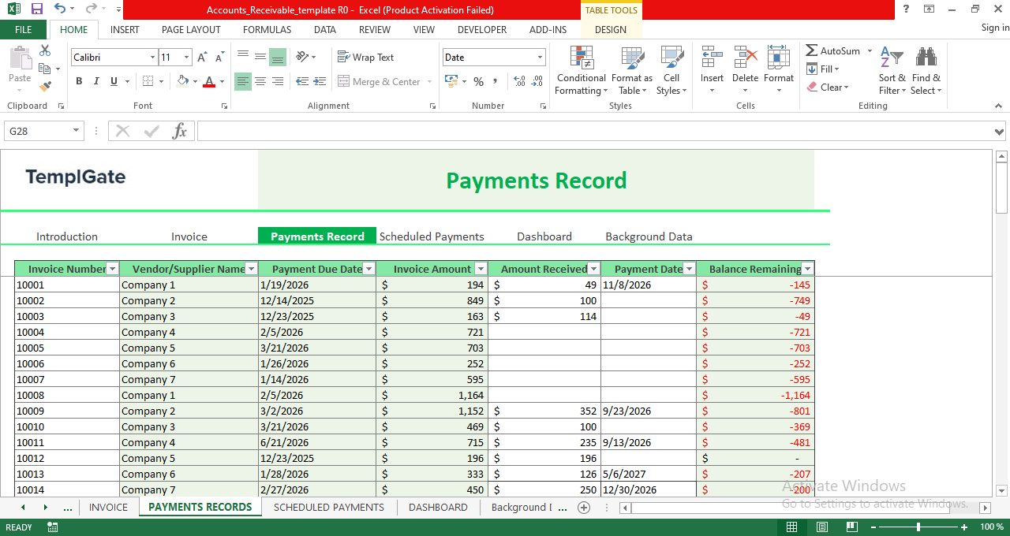
Task: Open Background Data navigation link
Action: click(649, 236)
